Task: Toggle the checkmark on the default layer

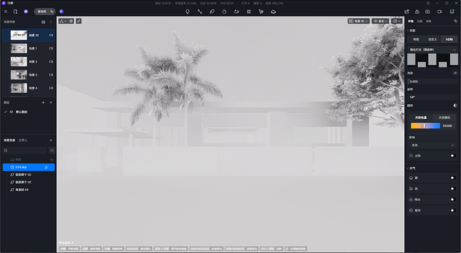Action: tap(5, 111)
